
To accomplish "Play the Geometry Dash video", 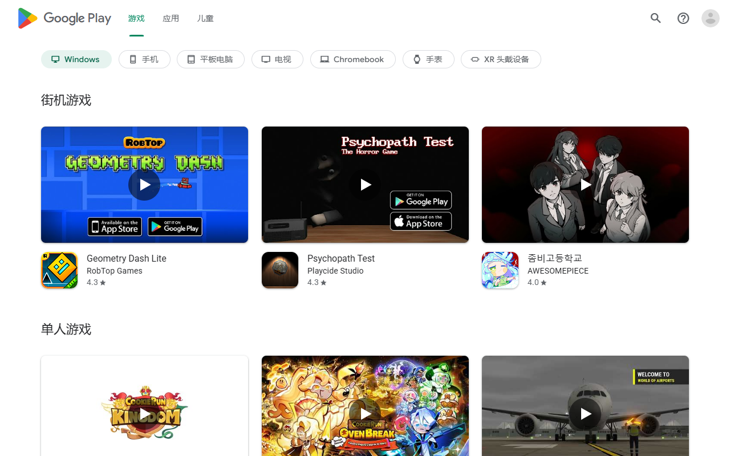I will tap(144, 185).
